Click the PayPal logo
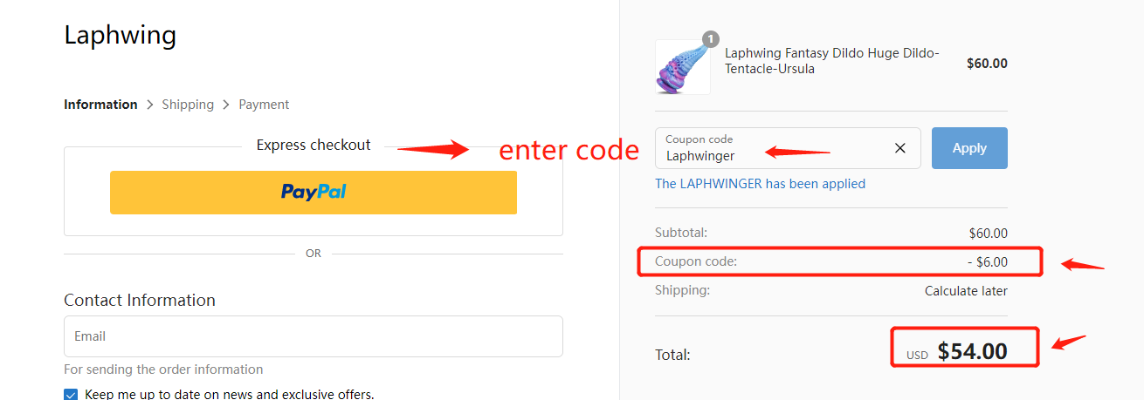Screen dimensions: 1144x400 coord(314,192)
